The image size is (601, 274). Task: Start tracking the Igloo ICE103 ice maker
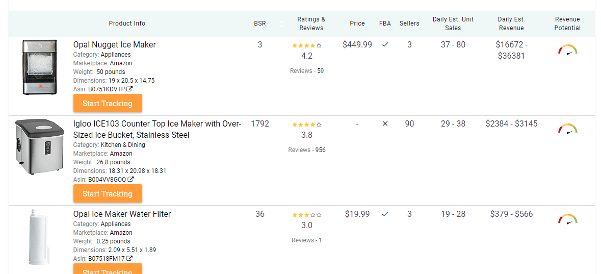pyautogui.click(x=108, y=193)
